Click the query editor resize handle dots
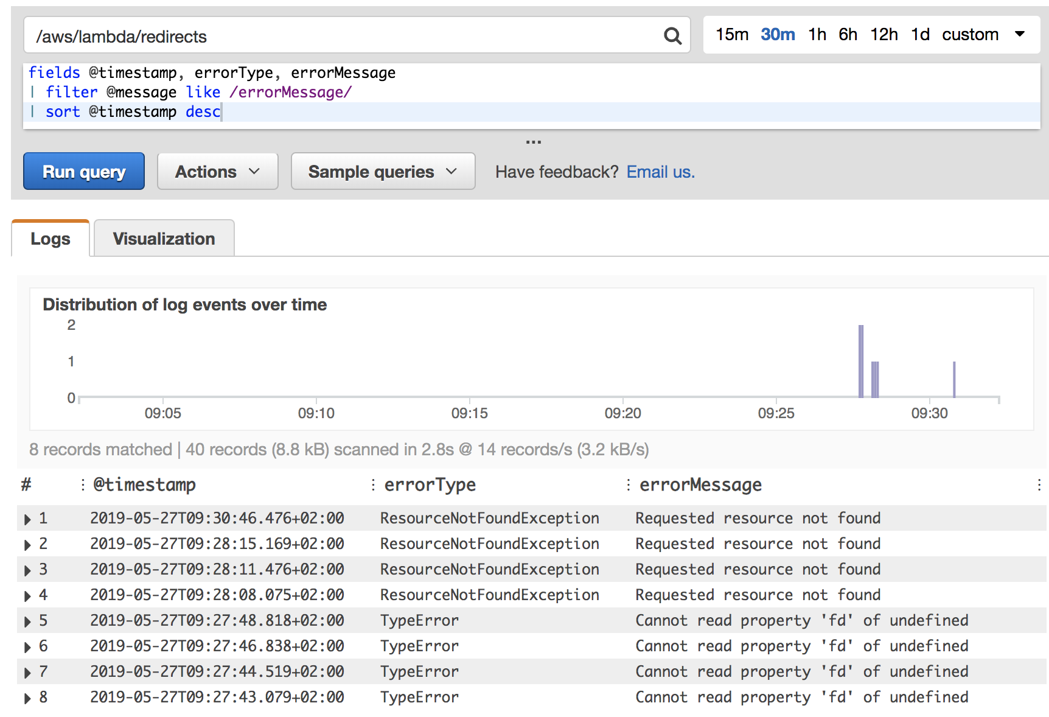The image size is (1049, 717). (534, 142)
